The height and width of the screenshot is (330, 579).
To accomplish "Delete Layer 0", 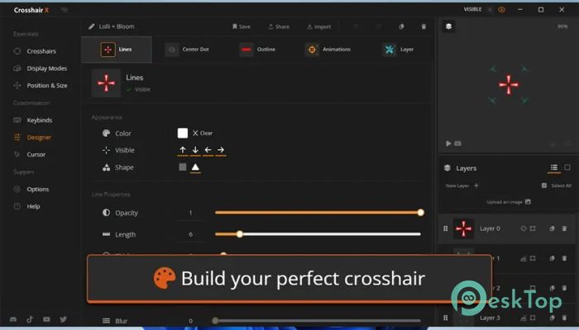I will coord(564,229).
